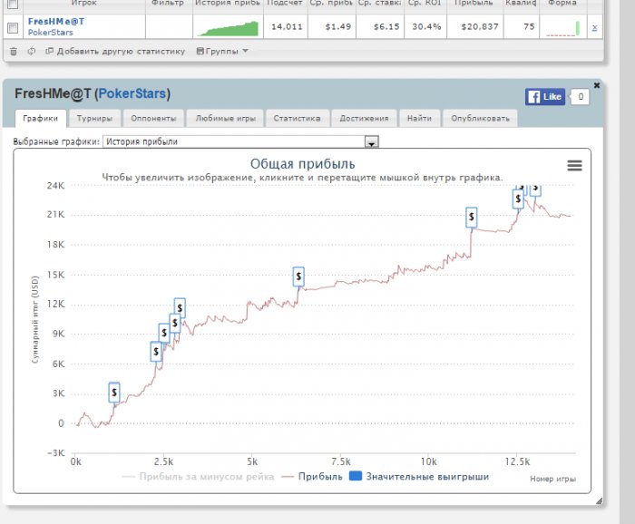Click the PokerStars link in panel title
Viewport: 635px width, 524px height.
(x=132, y=93)
